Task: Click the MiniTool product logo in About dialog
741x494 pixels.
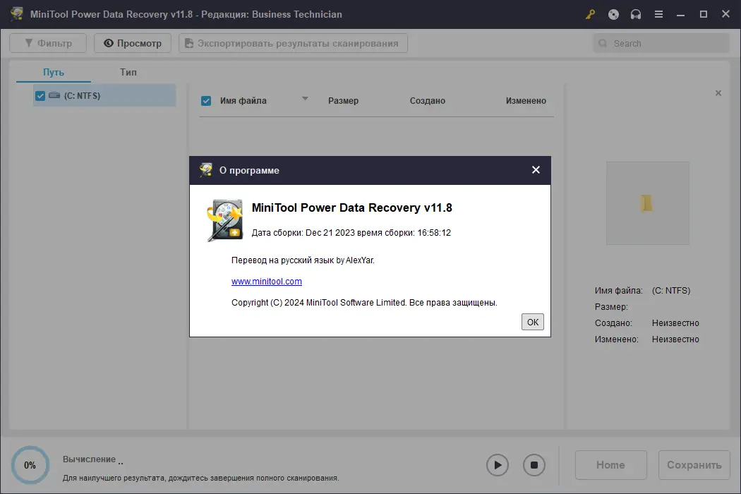Action: [225, 220]
